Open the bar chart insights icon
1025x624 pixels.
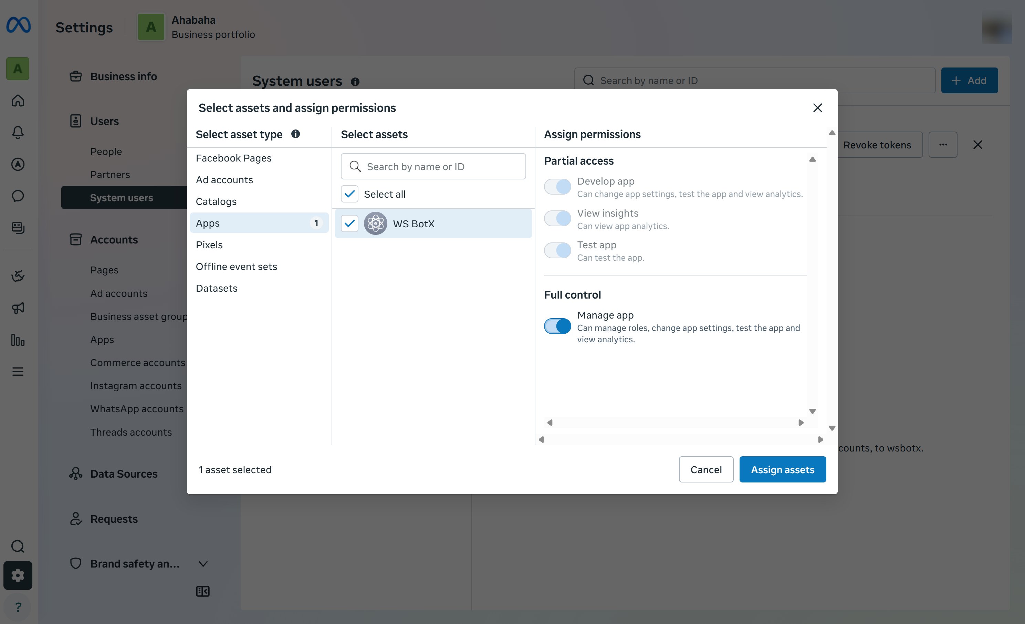click(x=18, y=340)
